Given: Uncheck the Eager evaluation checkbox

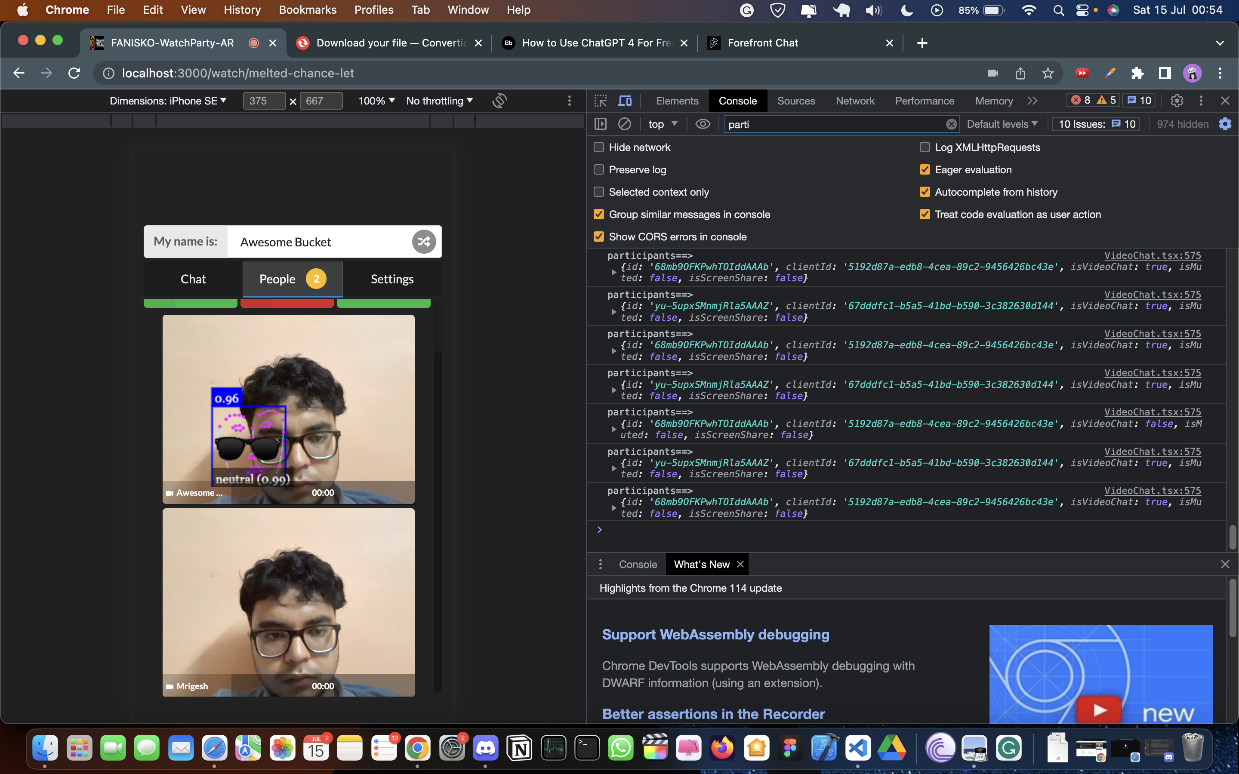Looking at the screenshot, I should coord(925,169).
